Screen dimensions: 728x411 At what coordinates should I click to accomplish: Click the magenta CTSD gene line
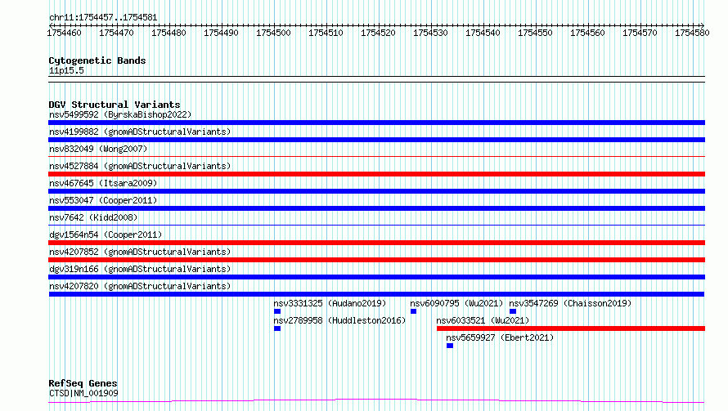(376, 400)
